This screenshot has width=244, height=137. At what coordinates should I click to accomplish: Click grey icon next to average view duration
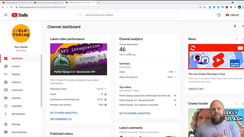(x=106, y=105)
